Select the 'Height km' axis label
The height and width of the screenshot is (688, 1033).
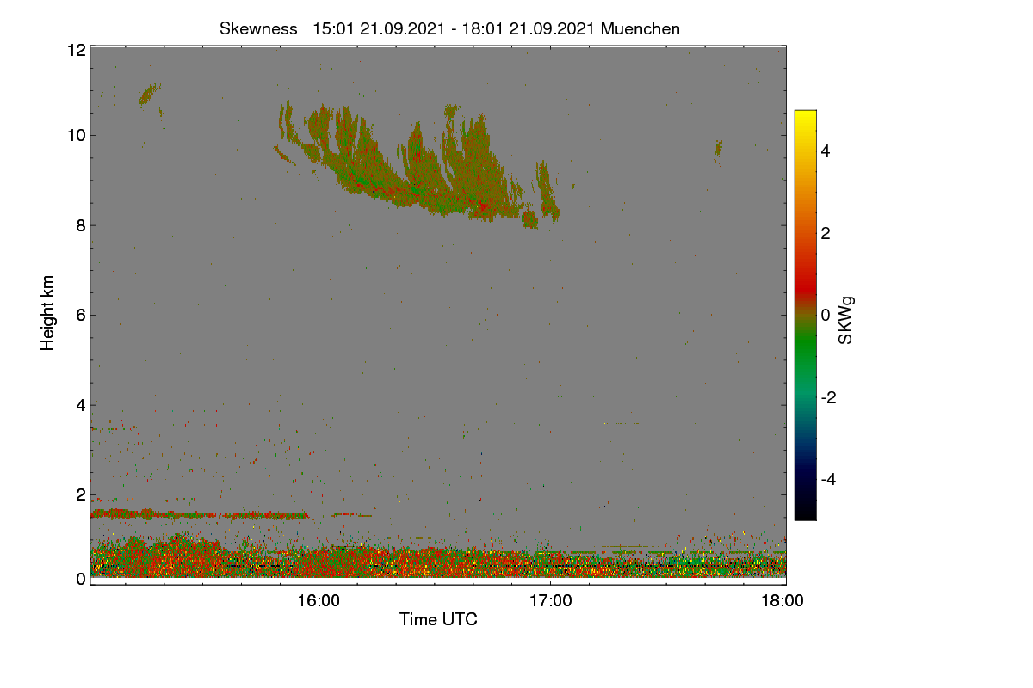[48, 313]
